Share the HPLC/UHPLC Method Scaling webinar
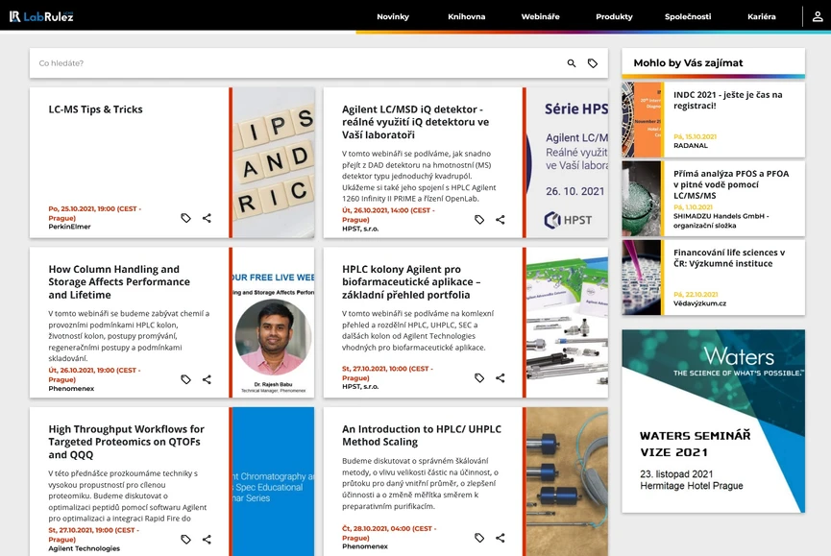The height and width of the screenshot is (556, 831). (501, 538)
